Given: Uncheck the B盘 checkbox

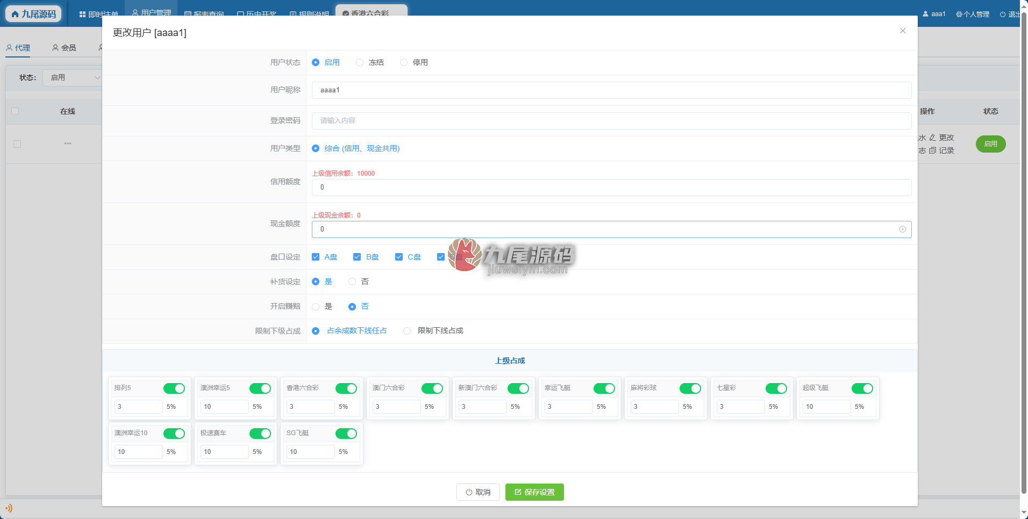Looking at the screenshot, I should click(357, 257).
